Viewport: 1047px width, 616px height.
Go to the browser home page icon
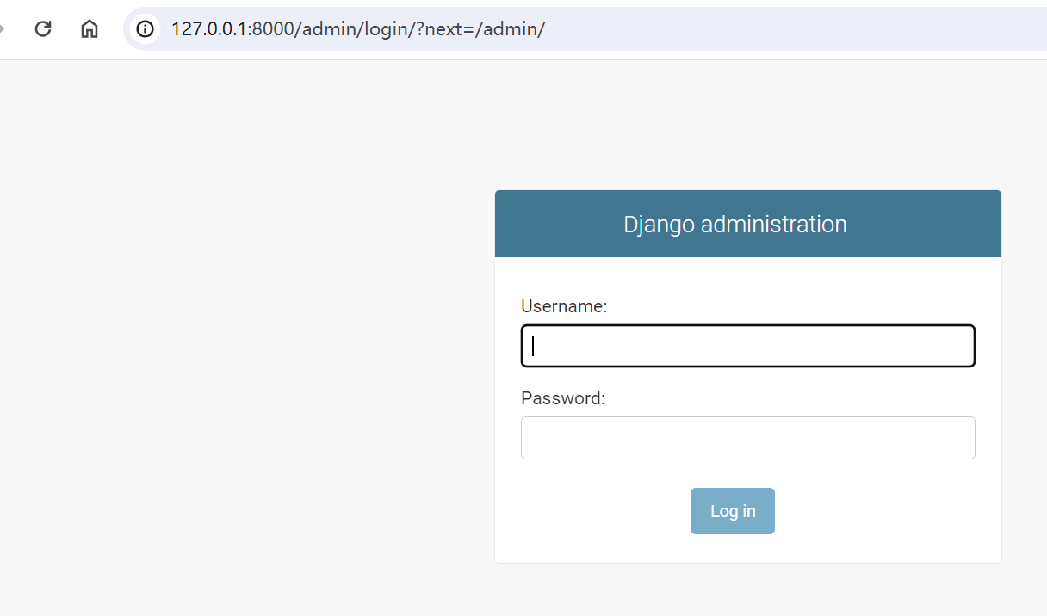(x=90, y=29)
